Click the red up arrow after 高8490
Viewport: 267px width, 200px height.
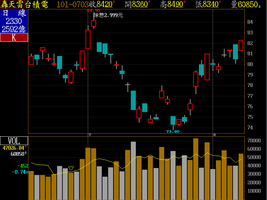point(185,3)
